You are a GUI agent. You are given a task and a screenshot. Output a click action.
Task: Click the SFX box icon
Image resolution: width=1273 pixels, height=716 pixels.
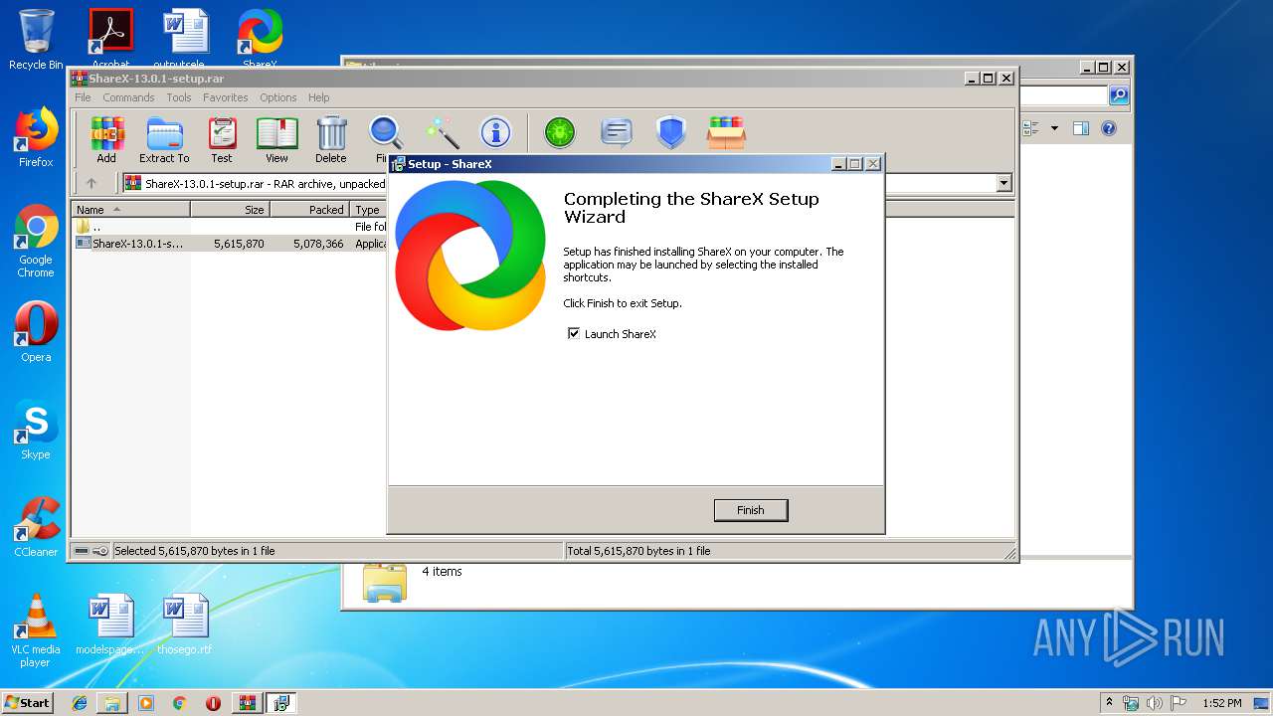click(726, 132)
